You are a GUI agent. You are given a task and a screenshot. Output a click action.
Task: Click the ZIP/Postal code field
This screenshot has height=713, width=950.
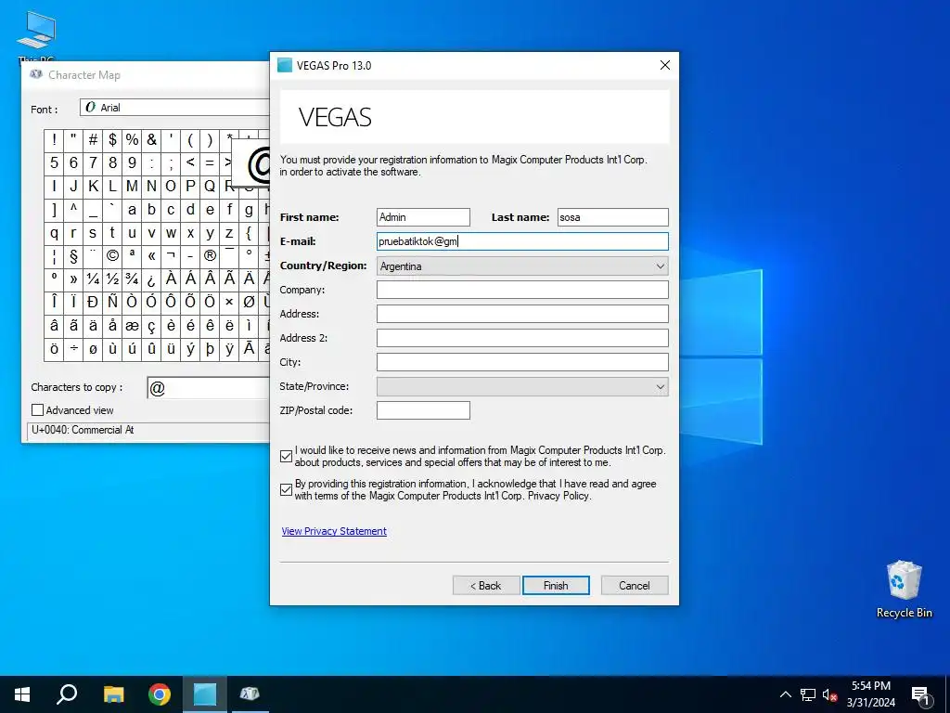[423, 410]
